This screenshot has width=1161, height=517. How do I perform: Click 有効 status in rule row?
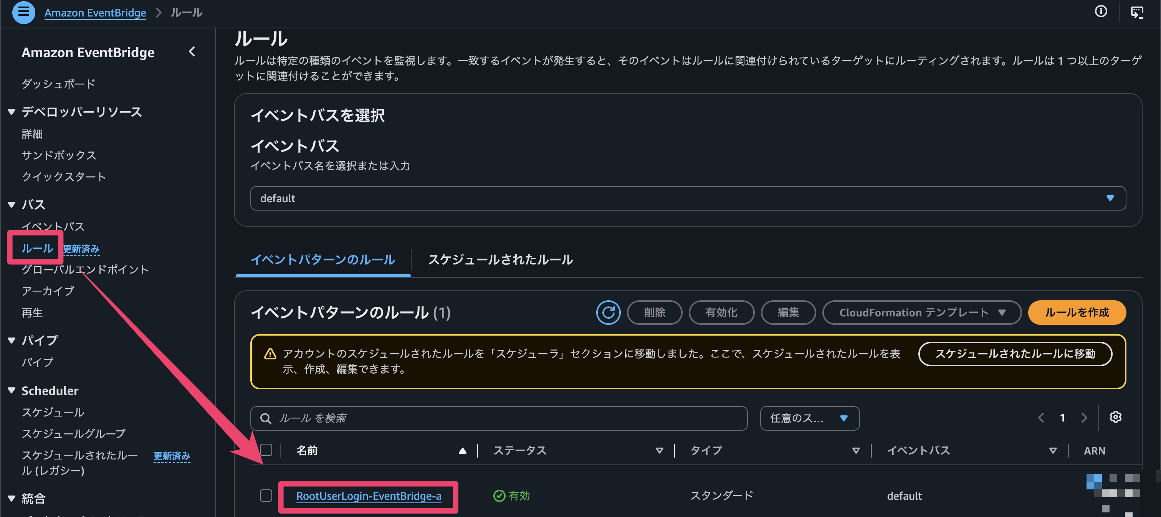click(511, 496)
